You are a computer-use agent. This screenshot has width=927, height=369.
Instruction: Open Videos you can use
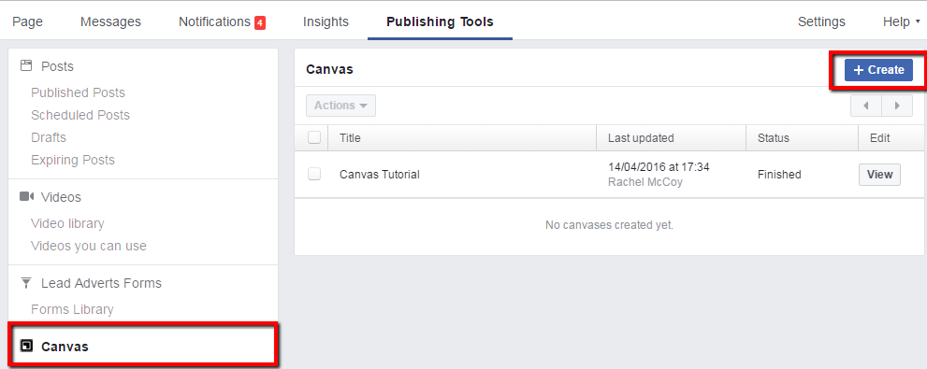point(89,246)
